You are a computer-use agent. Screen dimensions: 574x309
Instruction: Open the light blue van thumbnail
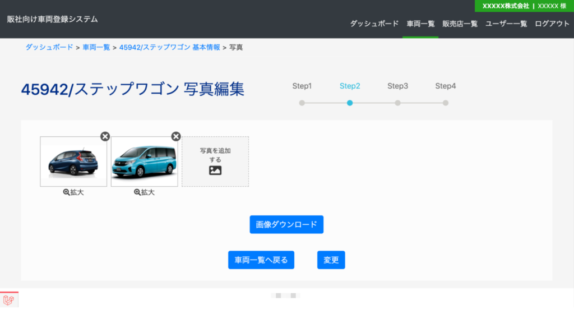tap(144, 162)
